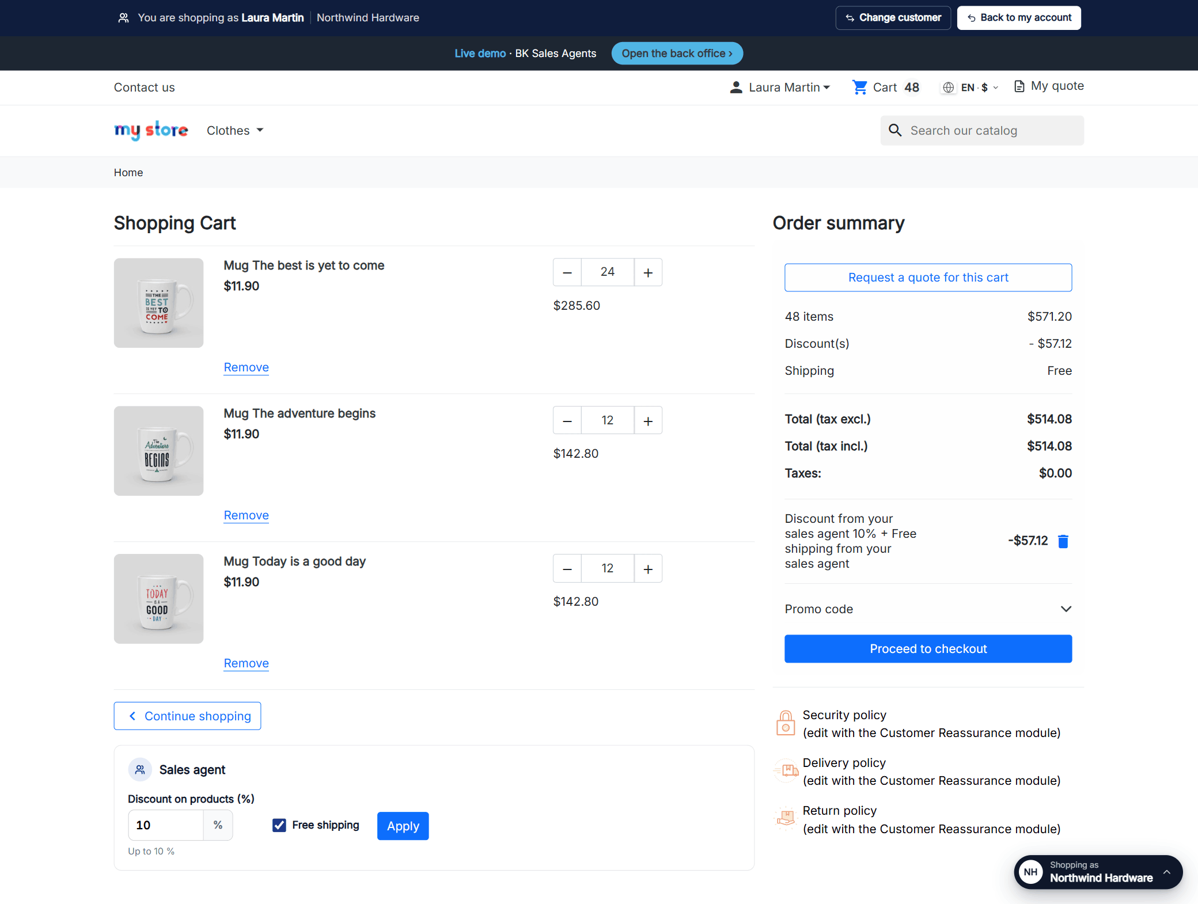Expand the Promo code section
Screen dimensions: 1198x904
tap(928, 609)
